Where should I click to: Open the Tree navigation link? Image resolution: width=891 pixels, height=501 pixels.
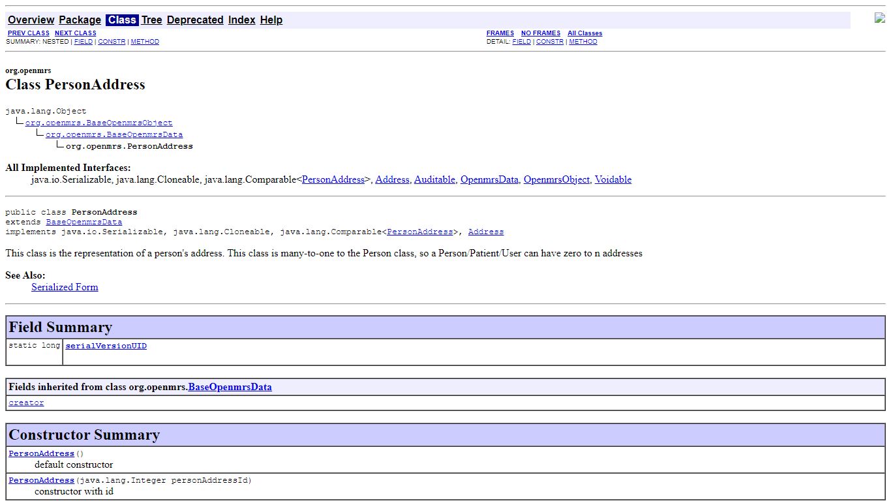pyautogui.click(x=151, y=20)
